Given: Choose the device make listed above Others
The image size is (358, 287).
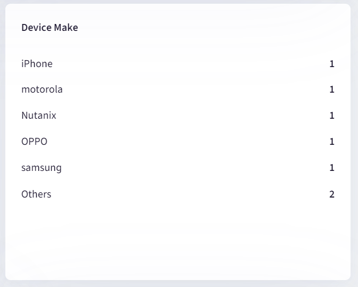Looking at the screenshot, I should tap(42, 168).
